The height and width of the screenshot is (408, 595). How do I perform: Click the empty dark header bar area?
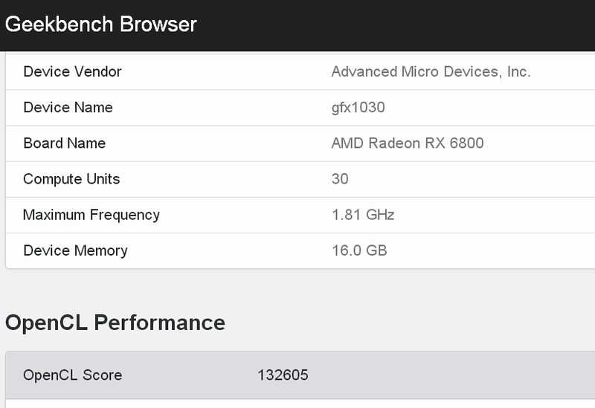tap(409, 24)
